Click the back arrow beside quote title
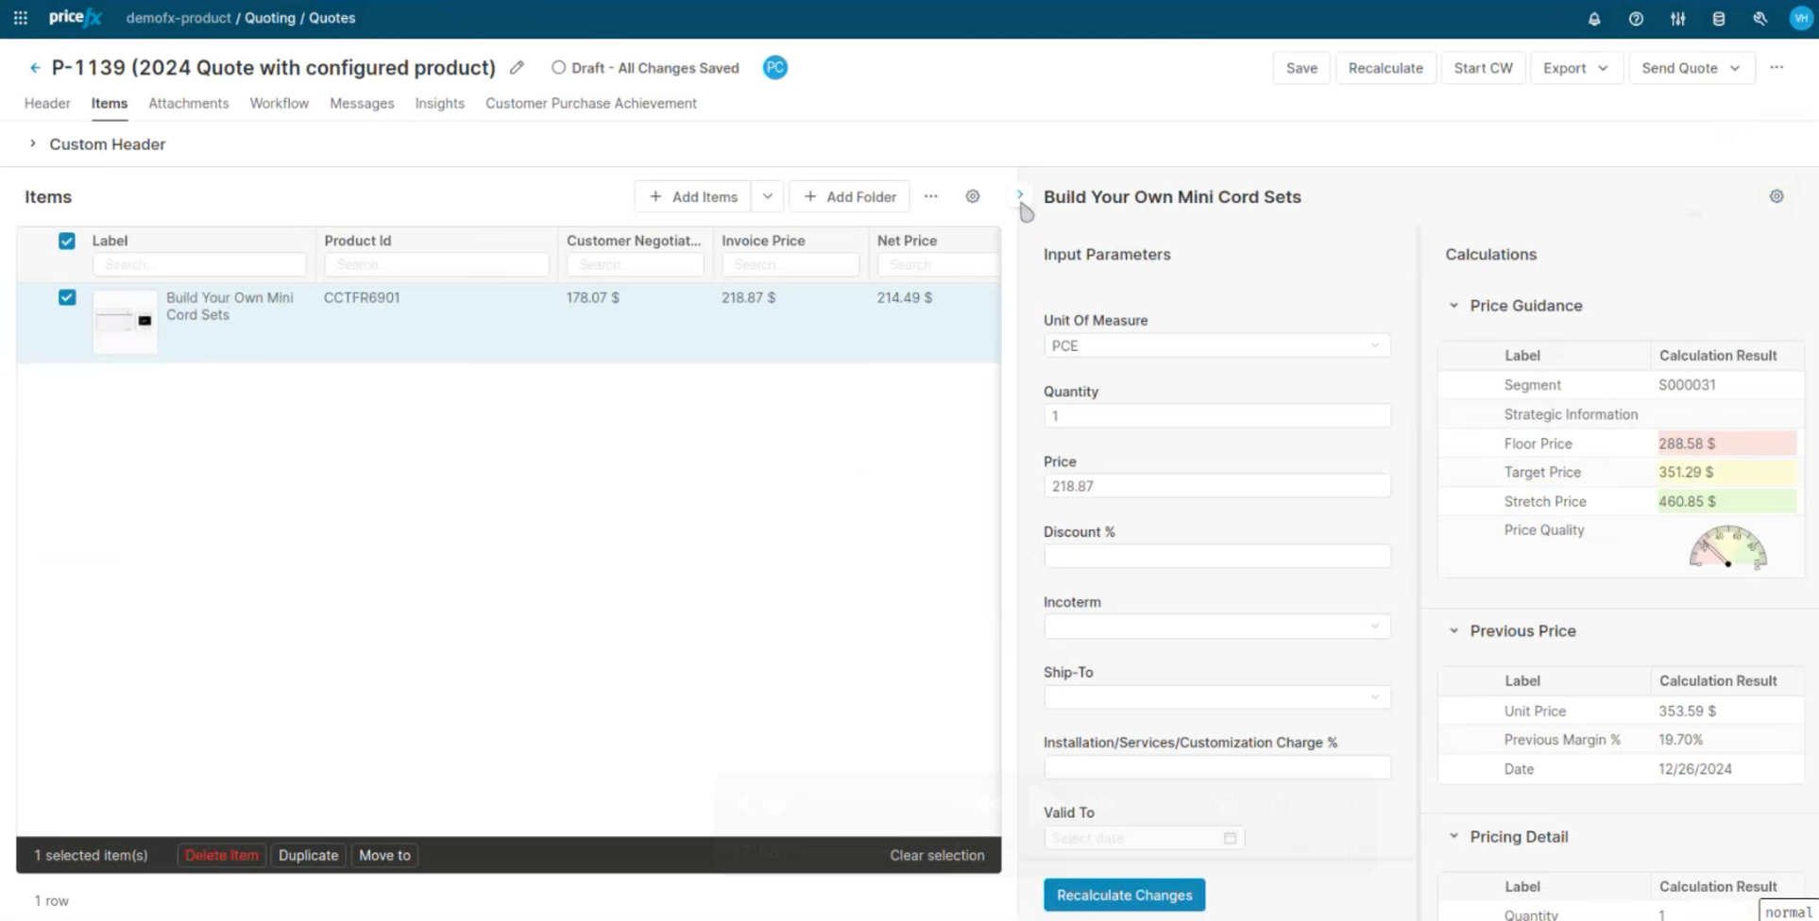Viewport: 1819px width, 921px height. [35, 68]
